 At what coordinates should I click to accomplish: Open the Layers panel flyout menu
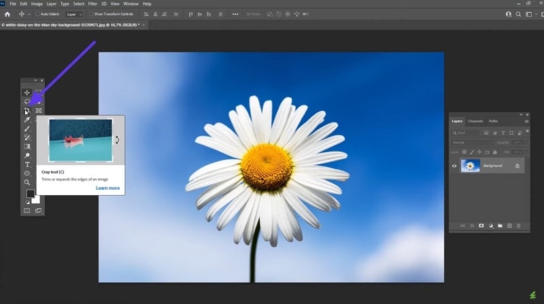pos(526,122)
